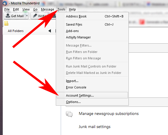Image resolution: width=168 pixels, height=135 pixels.
Task: Open the Message menu
Action: coord(47,9)
